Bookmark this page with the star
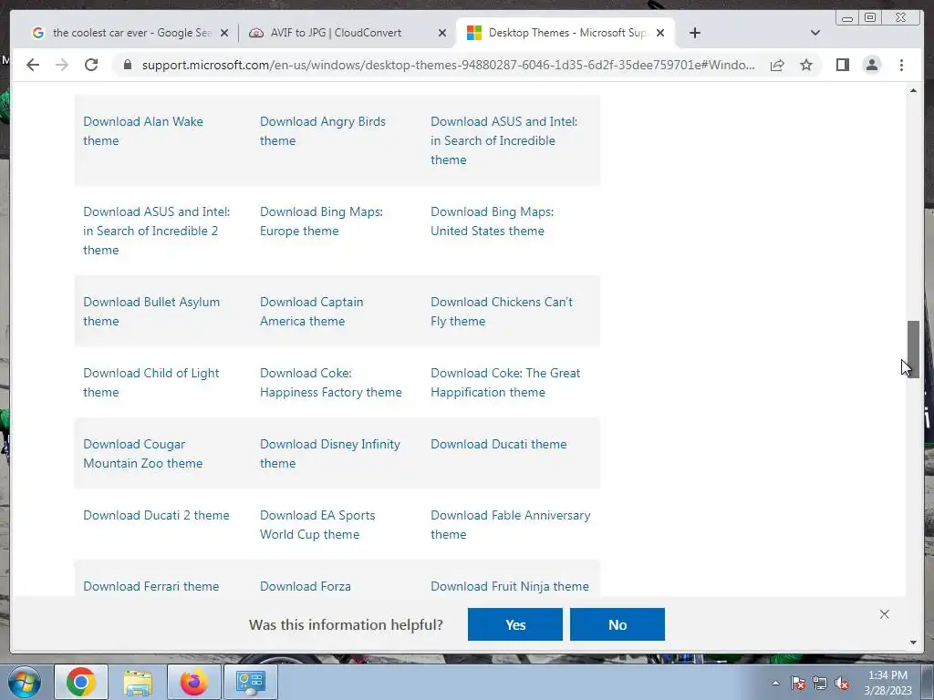The image size is (934, 700). [806, 65]
